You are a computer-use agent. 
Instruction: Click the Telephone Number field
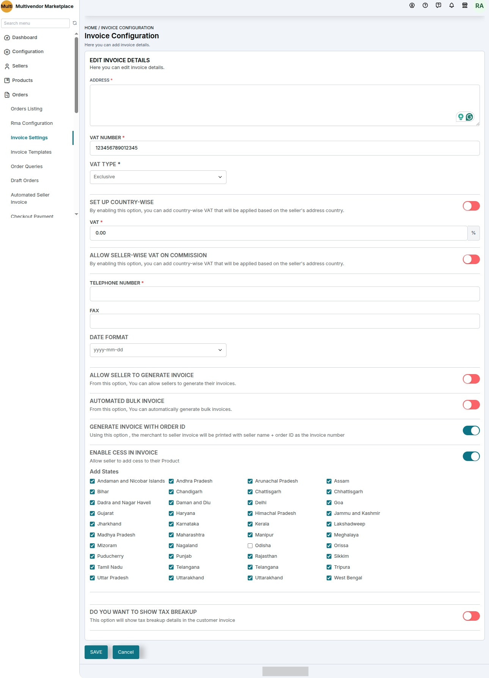pos(285,294)
